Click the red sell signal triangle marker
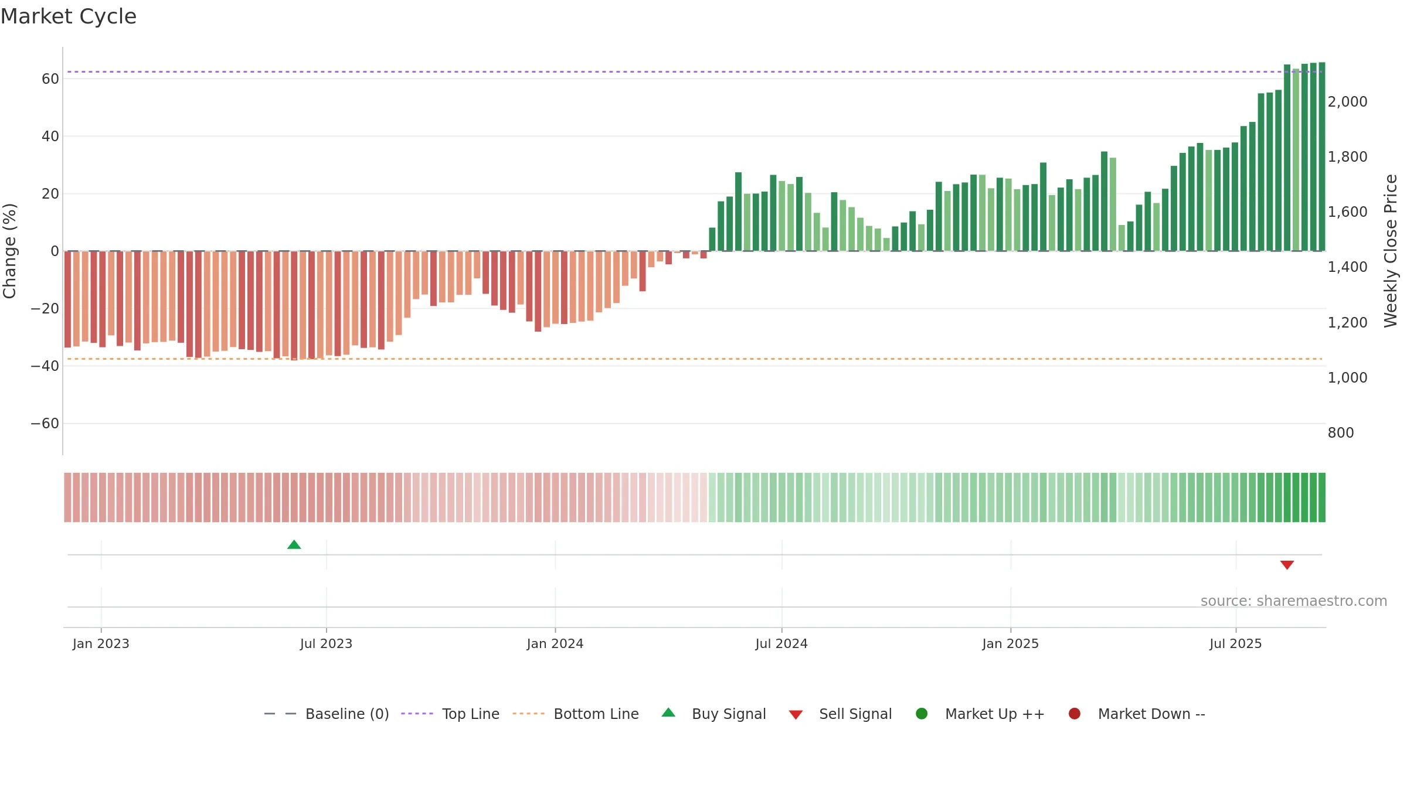 pos(1287,565)
